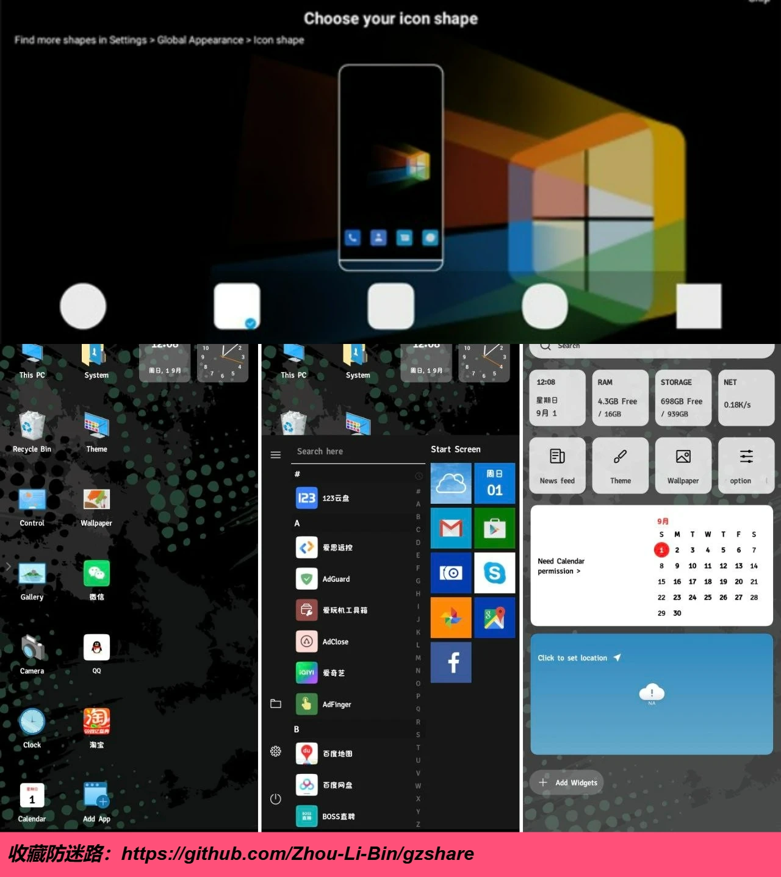Open the Facebook tile

coord(451,662)
